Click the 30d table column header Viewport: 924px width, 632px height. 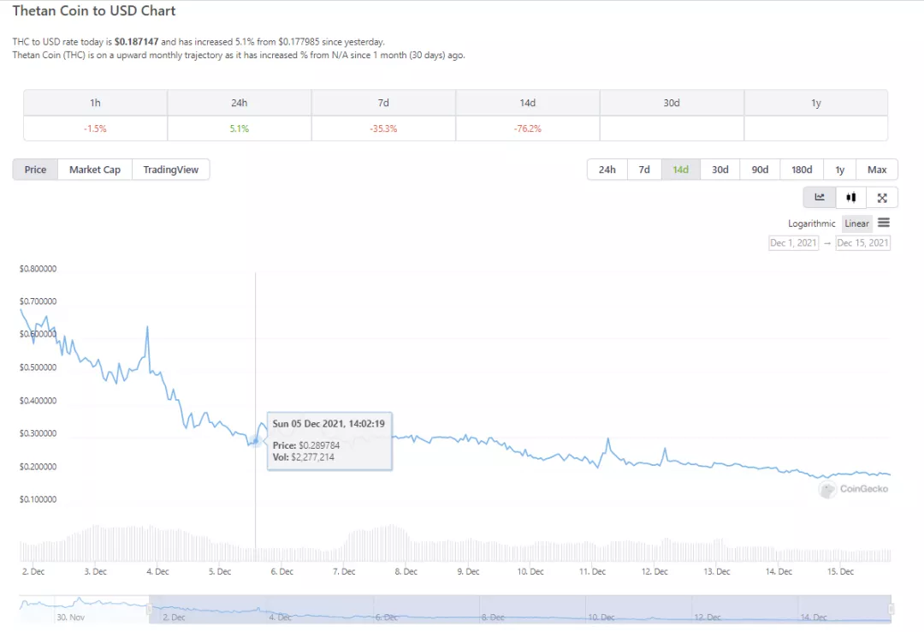tap(672, 103)
